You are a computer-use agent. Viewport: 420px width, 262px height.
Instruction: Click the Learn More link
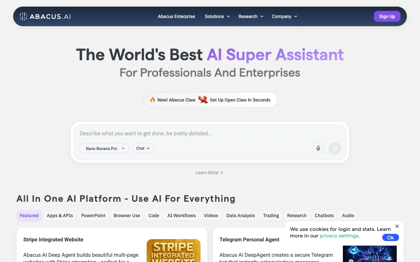tap(209, 173)
